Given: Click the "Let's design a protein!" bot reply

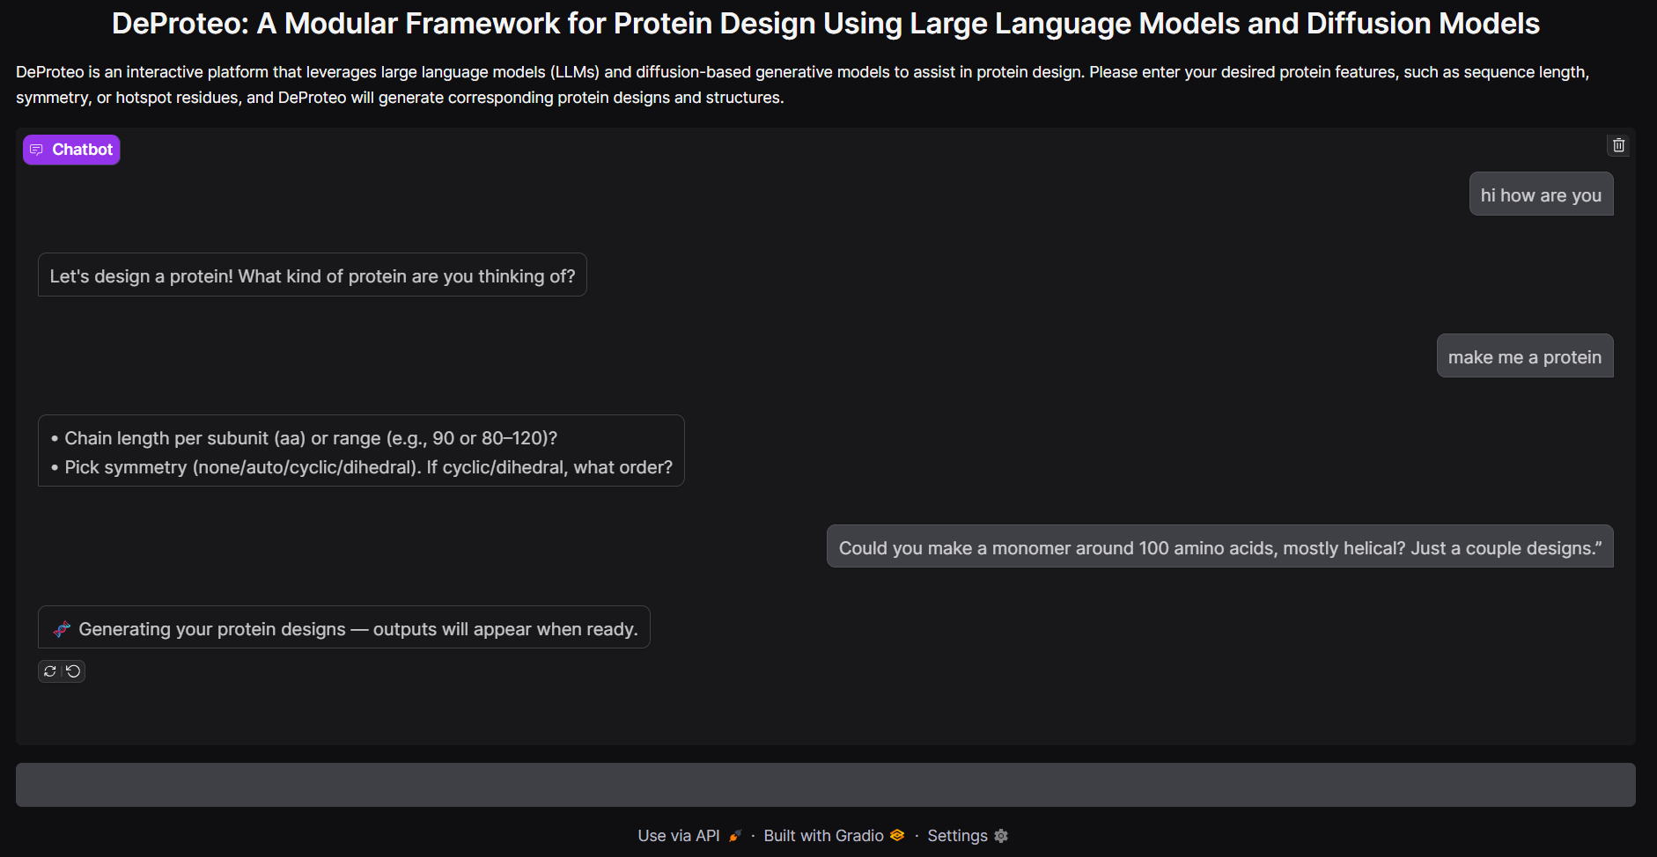Looking at the screenshot, I should pos(312,276).
